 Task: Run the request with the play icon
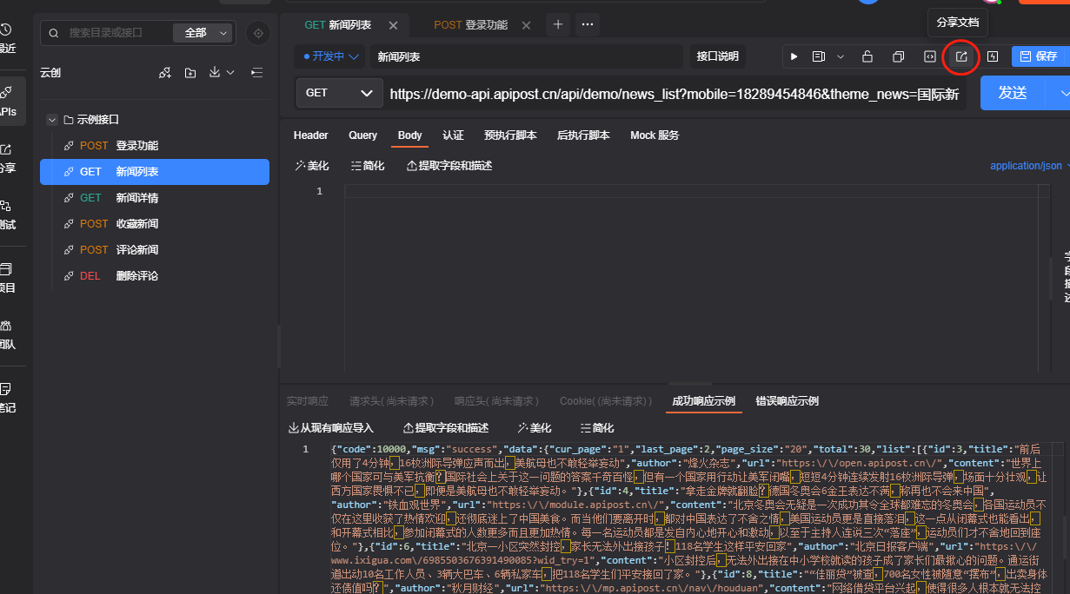[x=793, y=56]
